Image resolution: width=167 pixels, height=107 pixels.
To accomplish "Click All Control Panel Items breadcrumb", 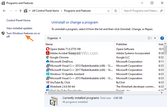I will click(46, 11).
